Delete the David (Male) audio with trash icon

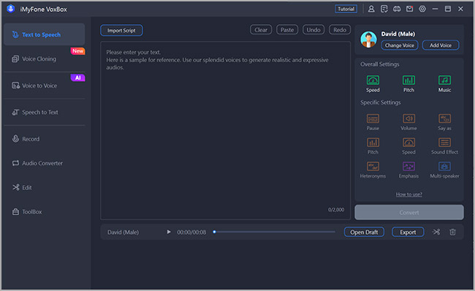point(452,232)
